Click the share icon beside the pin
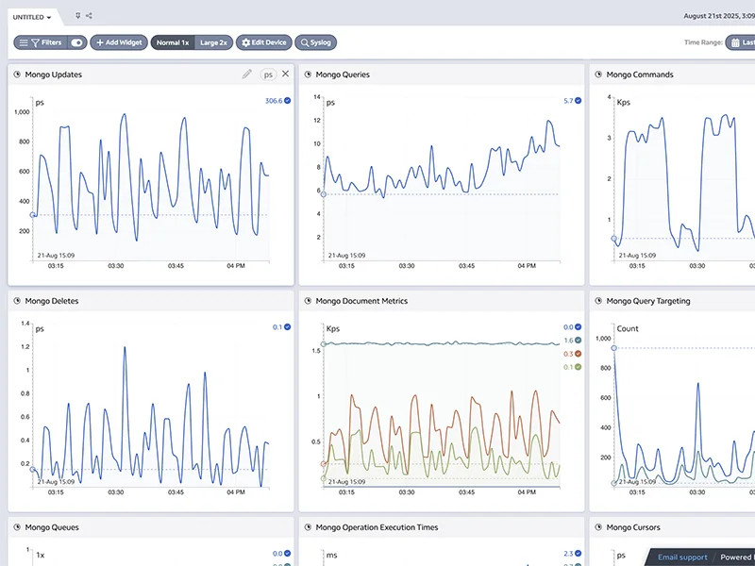Image resolution: width=755 pixels, height=566 pixels. [x=89, y=16]
